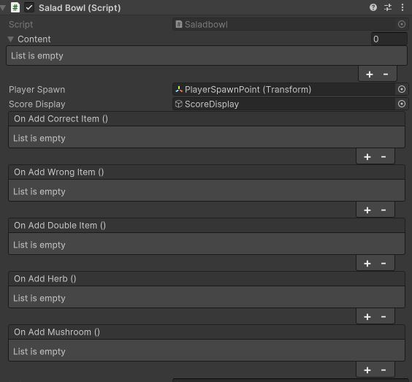The width and height of the screenshot is (412, 382).
Task: Disable the Salad Bowl script checkbox
Action: 29,7
